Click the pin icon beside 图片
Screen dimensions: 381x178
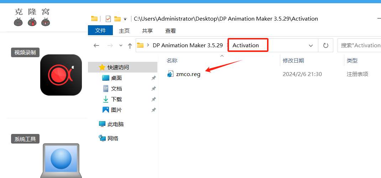point(153,110)
